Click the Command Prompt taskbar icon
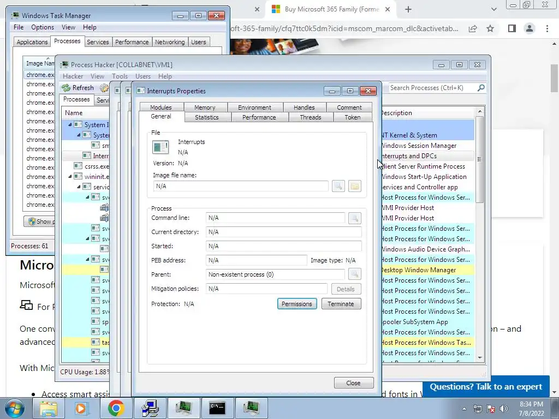The image size is (559, 419). tap(217, 408)
